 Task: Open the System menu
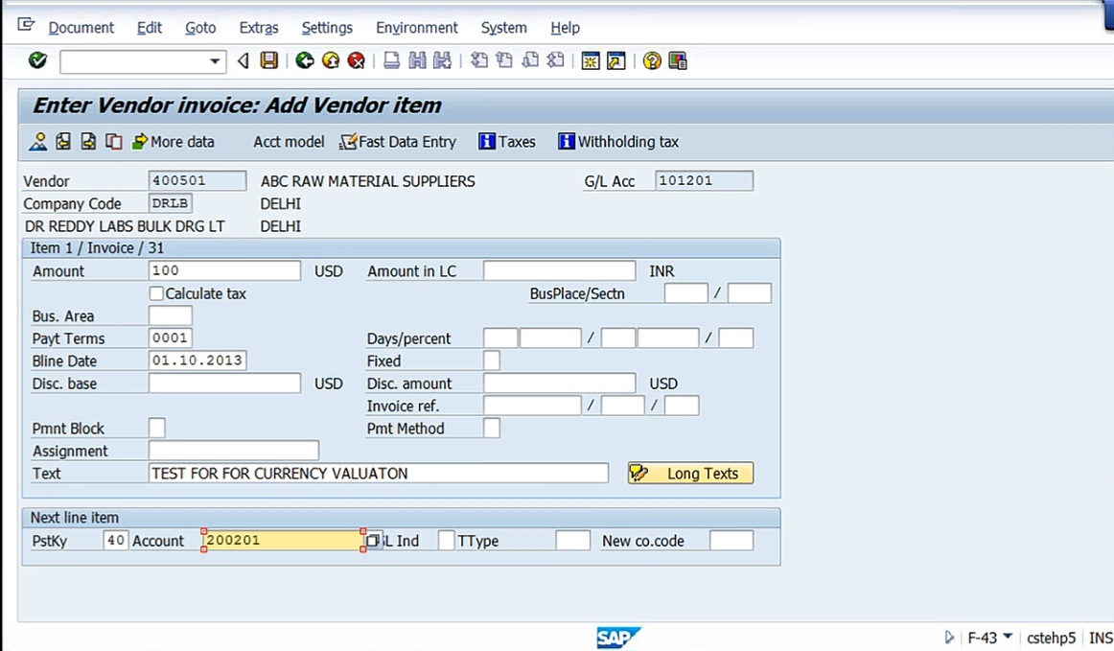[x=503, y=28]
